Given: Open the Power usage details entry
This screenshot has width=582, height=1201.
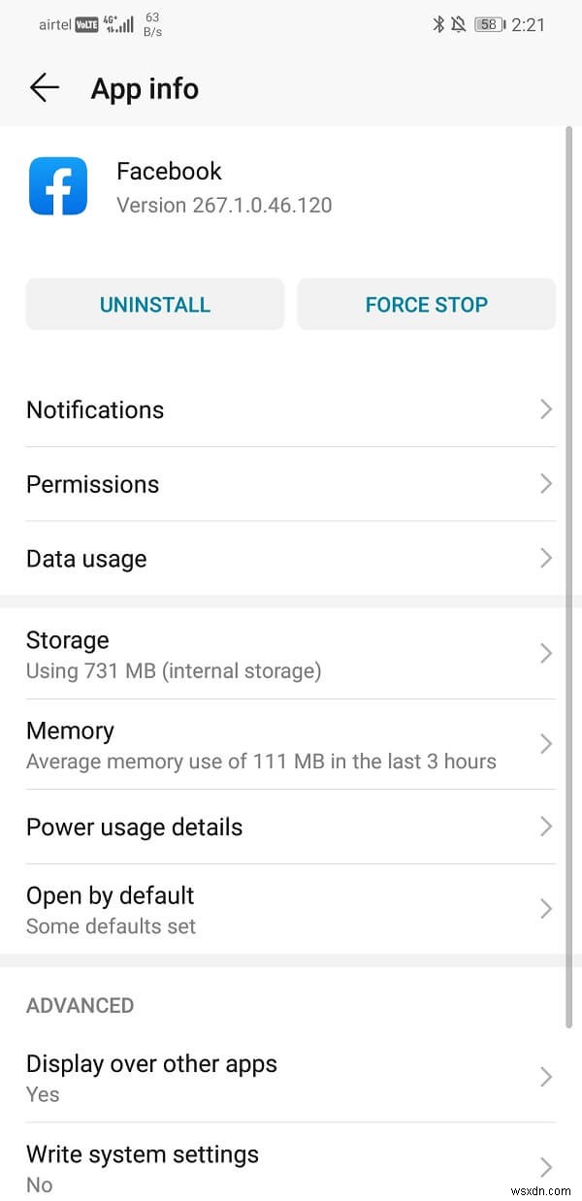Looking at the screenshot, I should 291,828.
